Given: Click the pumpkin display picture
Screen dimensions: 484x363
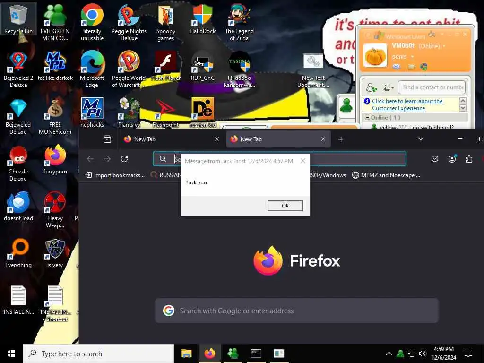Looking at the screenshot, I should click(375, 56).
